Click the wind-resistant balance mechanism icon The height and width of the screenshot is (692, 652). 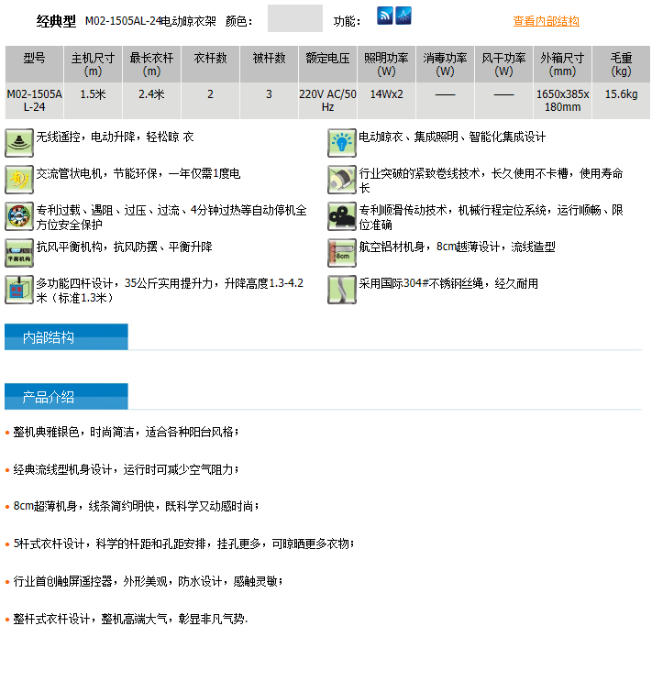pyautogui.click(x=19, y=252)
